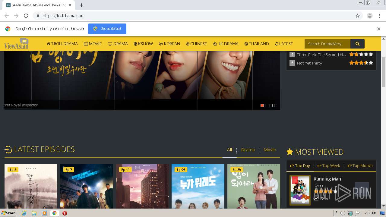Image resolution: width=386 pixels, height=217 pixels.
Task: Open File Explorer from taskbar
Action: 34,213
